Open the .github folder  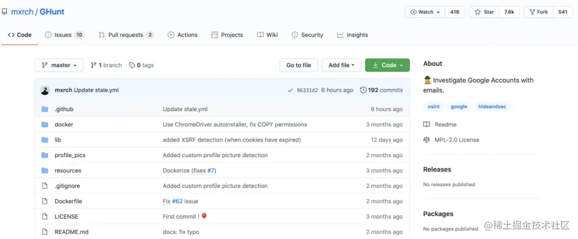coord(64,110)
